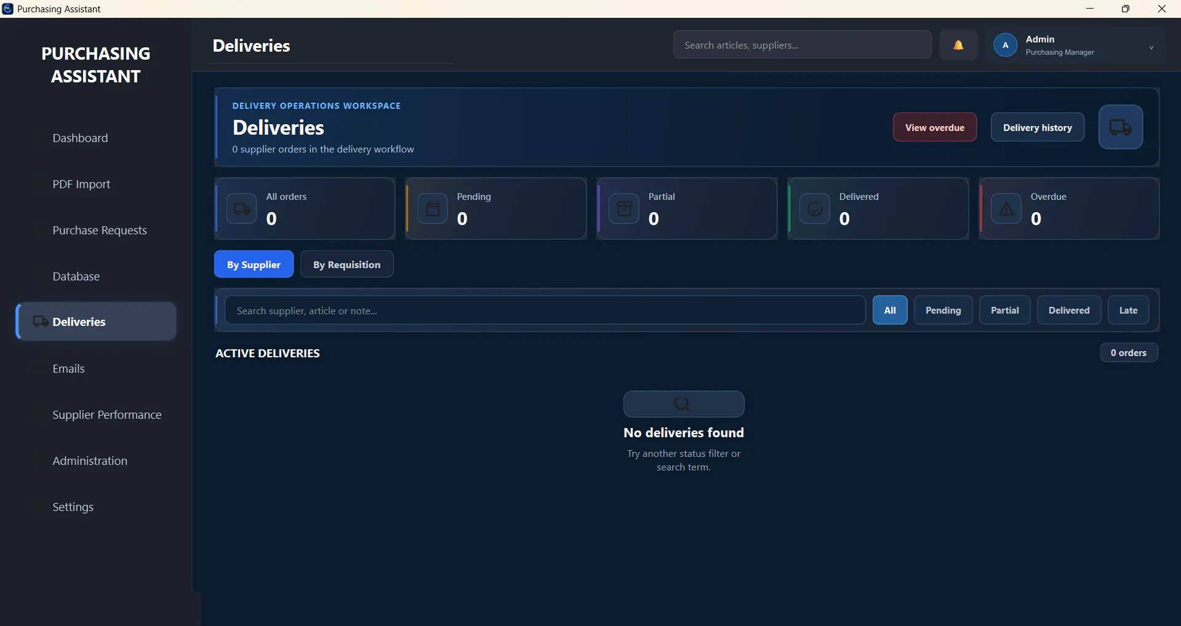
Task: Open Supplier Performance page
Action: [x=107, y=414]
